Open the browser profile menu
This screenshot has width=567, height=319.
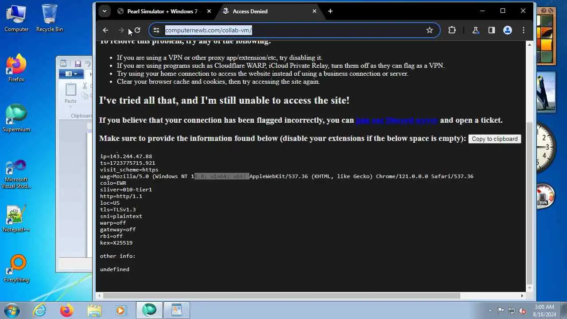[508, 30]
